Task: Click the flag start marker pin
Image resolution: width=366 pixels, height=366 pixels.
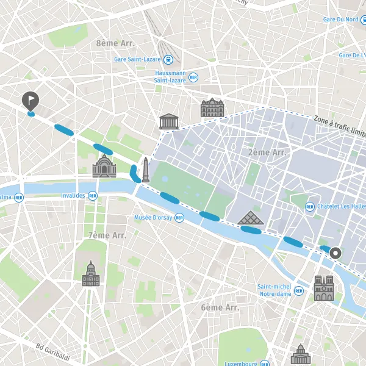Action: click(x=30, y=101)
